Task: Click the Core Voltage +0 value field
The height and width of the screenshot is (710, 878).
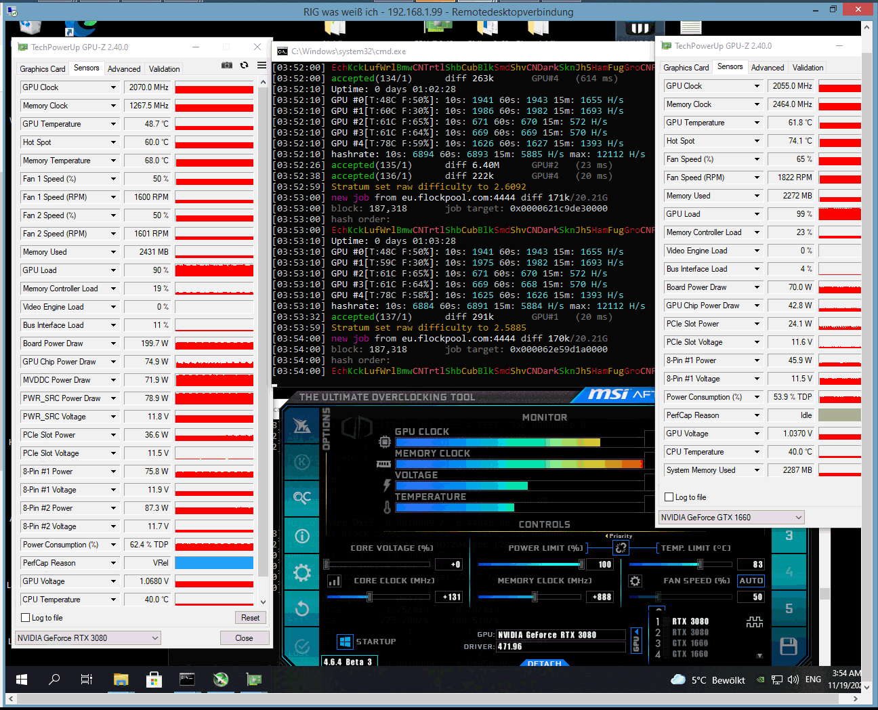Action: click(448, 564)
